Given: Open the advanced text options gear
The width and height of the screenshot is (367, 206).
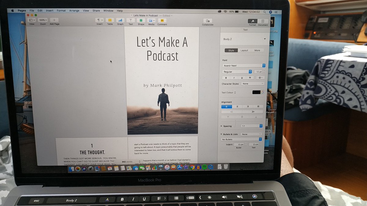Looking at the screenshot, I should [x=260, y=78].
